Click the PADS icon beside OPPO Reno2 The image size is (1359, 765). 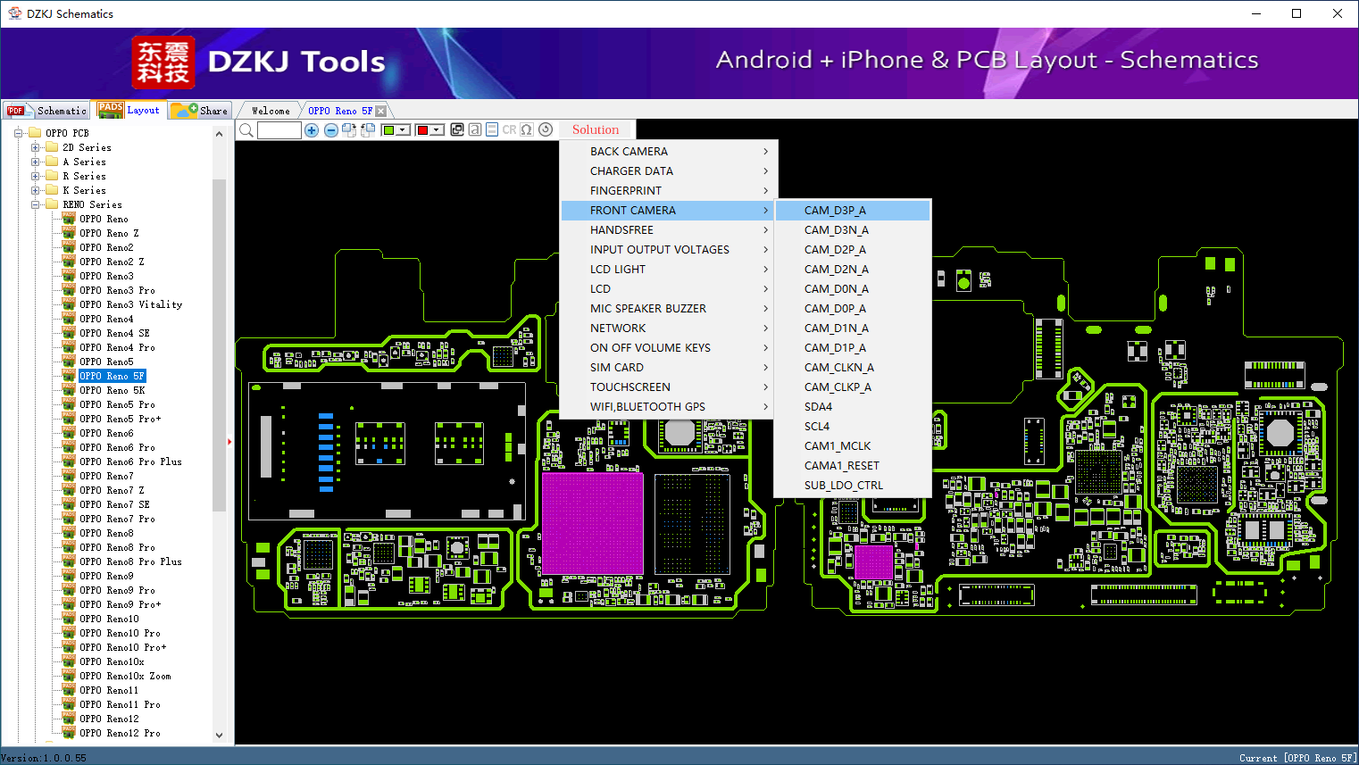coord(69,247)
